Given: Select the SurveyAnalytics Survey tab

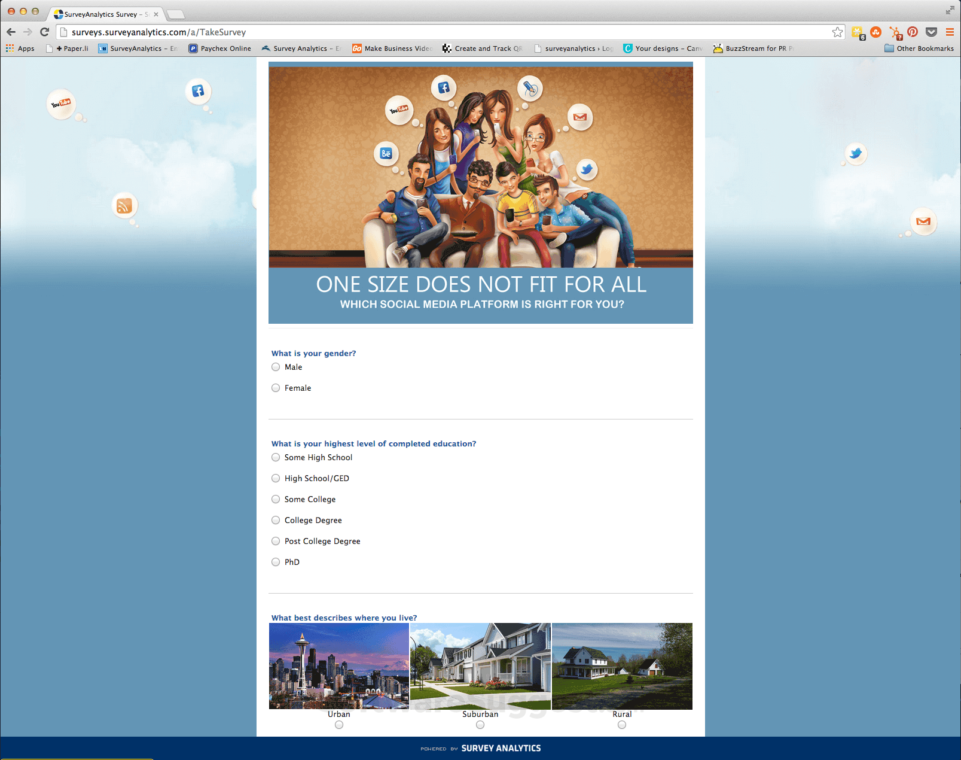Looking at the screenshot, I should point(105,14).
